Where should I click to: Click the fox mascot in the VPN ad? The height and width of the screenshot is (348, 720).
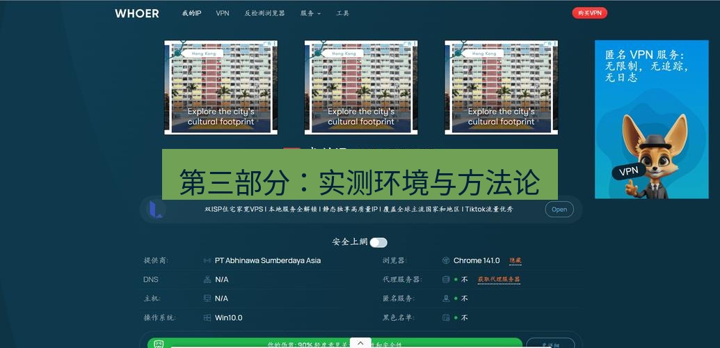click(x=655, y=157)
